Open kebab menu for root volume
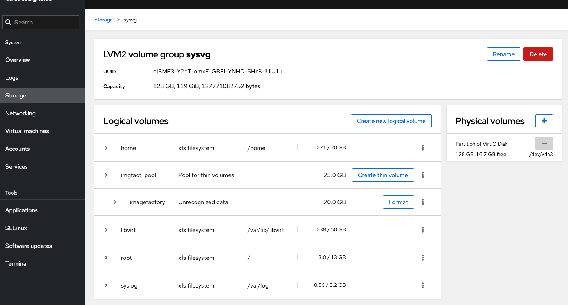Screen dimensions: 568x305 tap(422, 258)
